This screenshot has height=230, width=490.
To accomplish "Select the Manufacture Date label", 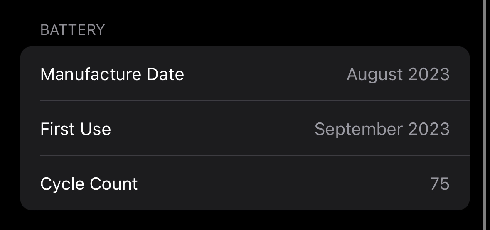I will tap(112, 74).
